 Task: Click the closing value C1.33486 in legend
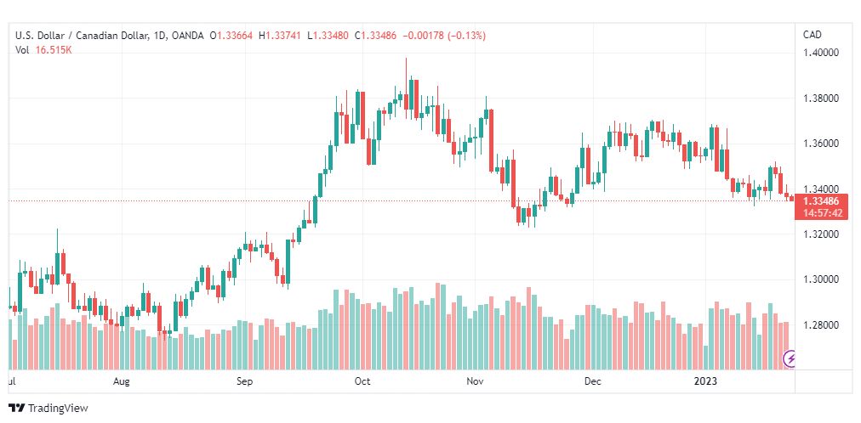[x=375, y=37]
